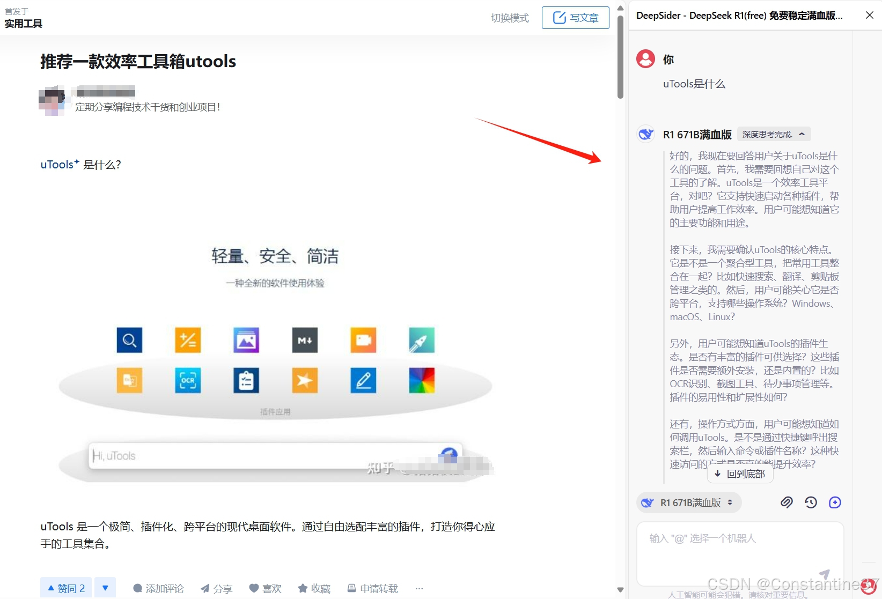Click the search magnifier plugin icon
The height and width of the screenshot is (599, 882).
coord(129,340)
